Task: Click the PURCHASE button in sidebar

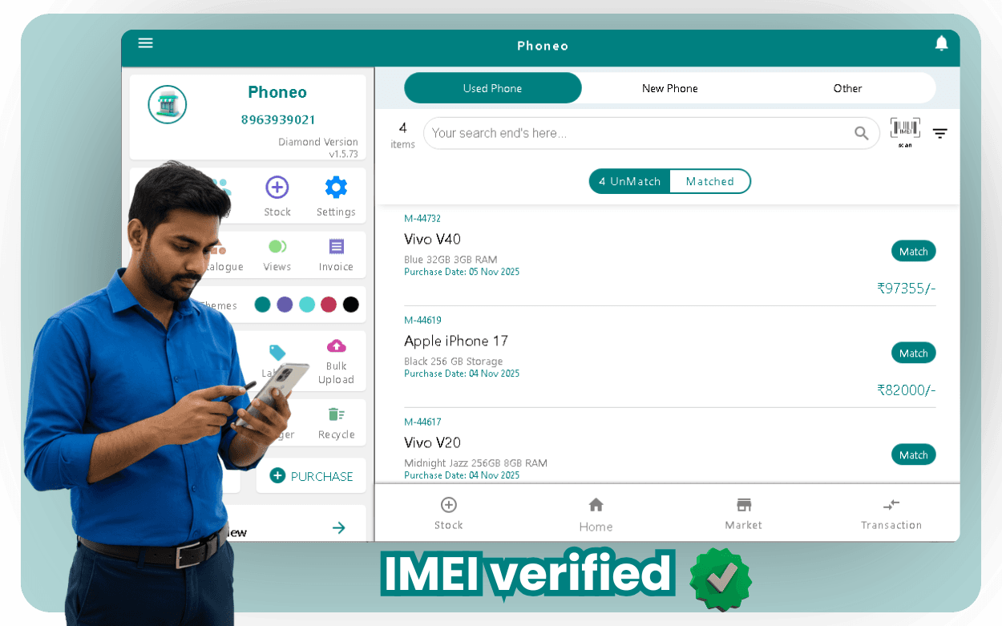Action: point(312,476)
